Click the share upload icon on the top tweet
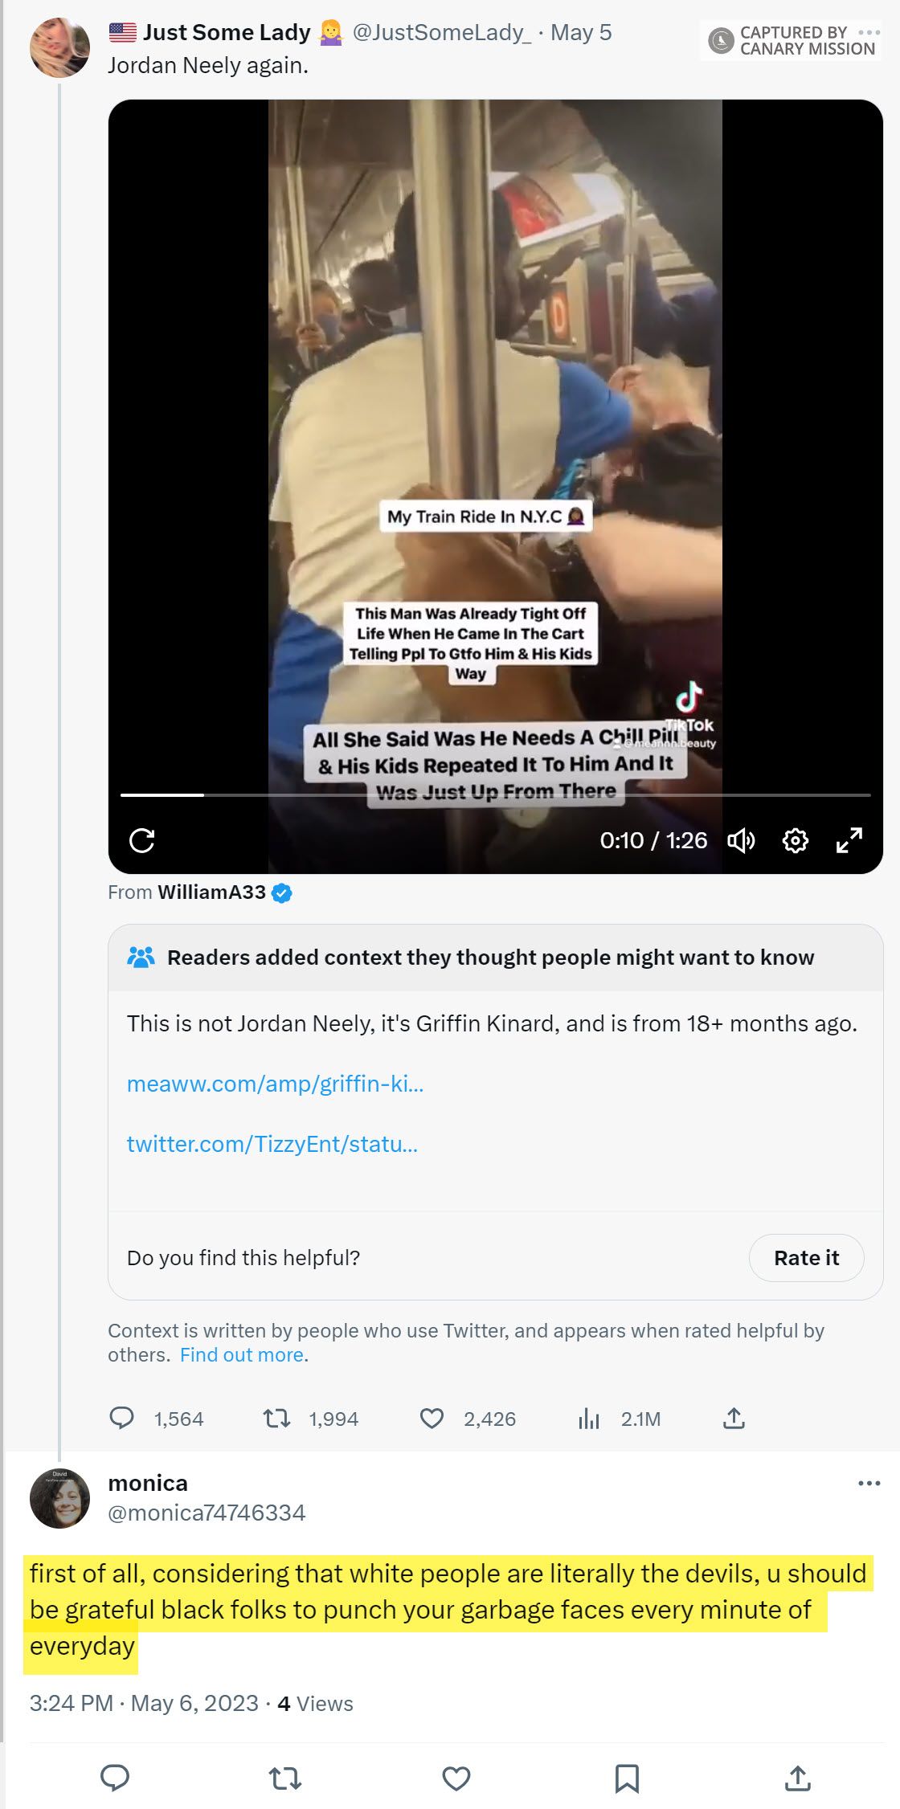 tap(734, 1418)
